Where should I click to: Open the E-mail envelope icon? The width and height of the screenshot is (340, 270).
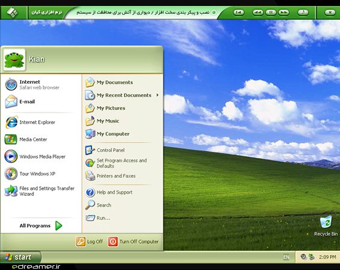(x=11, y=102)
